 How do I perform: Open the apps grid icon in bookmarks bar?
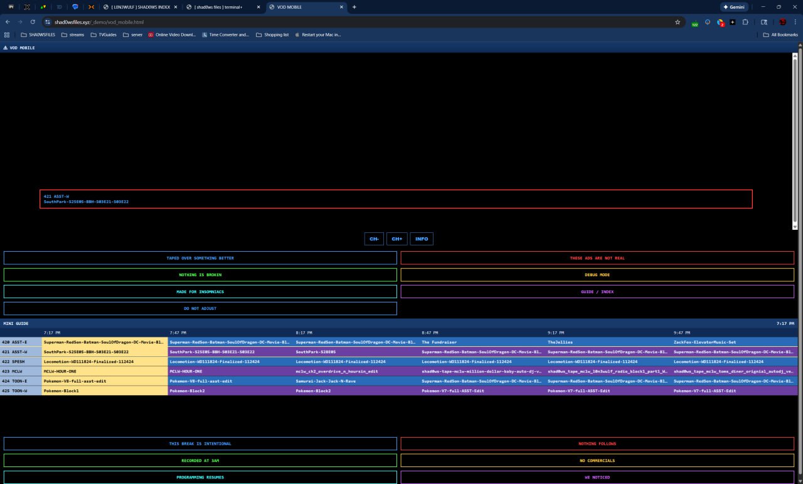point(7,35)
